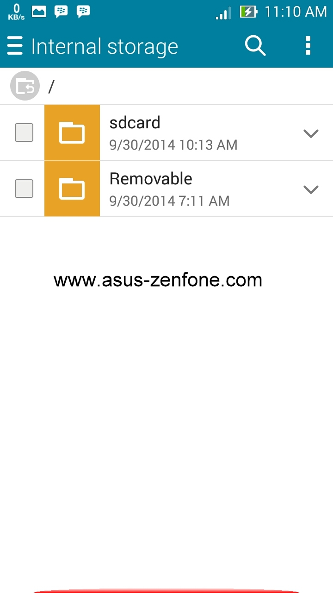Select the Removable folder checkbox

(24, 189)
